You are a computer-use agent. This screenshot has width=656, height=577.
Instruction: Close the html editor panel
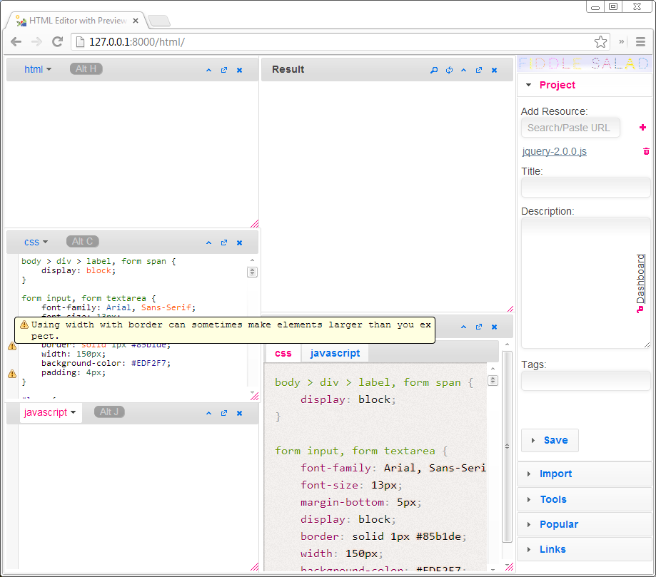click(239, 70)
